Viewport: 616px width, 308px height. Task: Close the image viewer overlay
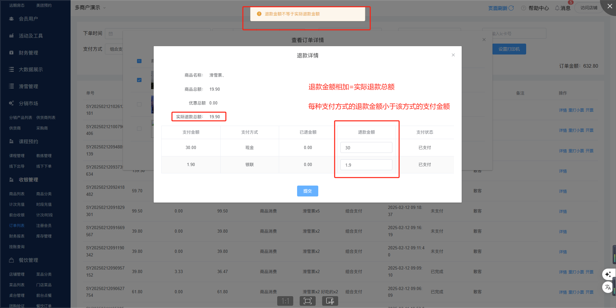click(x=610, y=6)
